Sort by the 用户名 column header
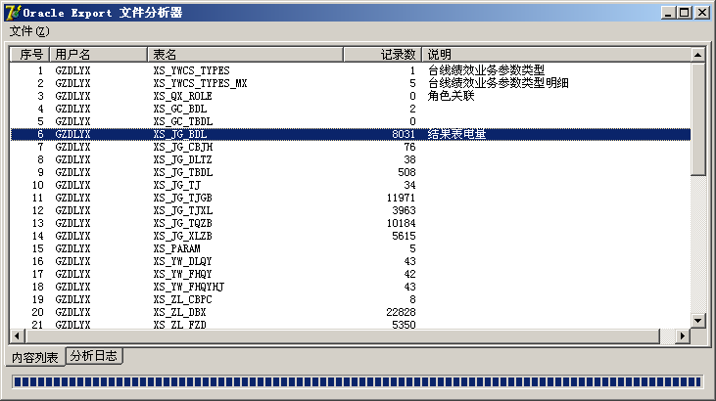This screenshot has width=716, height=401. click(x=98, y=55)
